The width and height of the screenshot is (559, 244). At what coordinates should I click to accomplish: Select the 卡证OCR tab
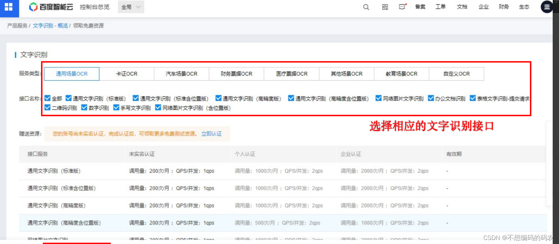click(127, 74)
